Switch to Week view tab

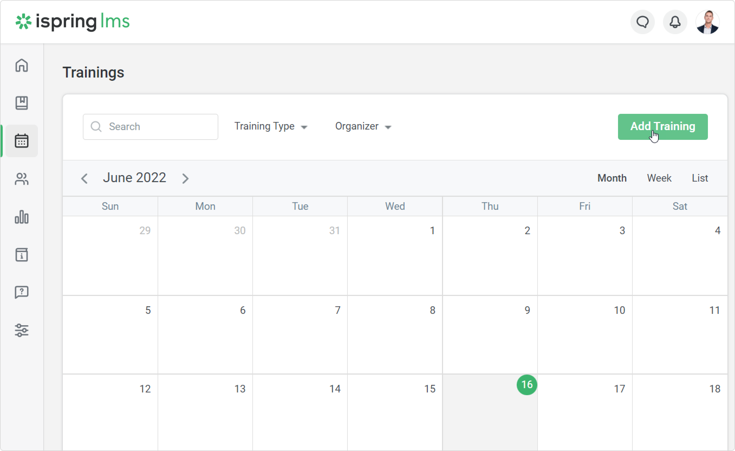tap(659, 178)
